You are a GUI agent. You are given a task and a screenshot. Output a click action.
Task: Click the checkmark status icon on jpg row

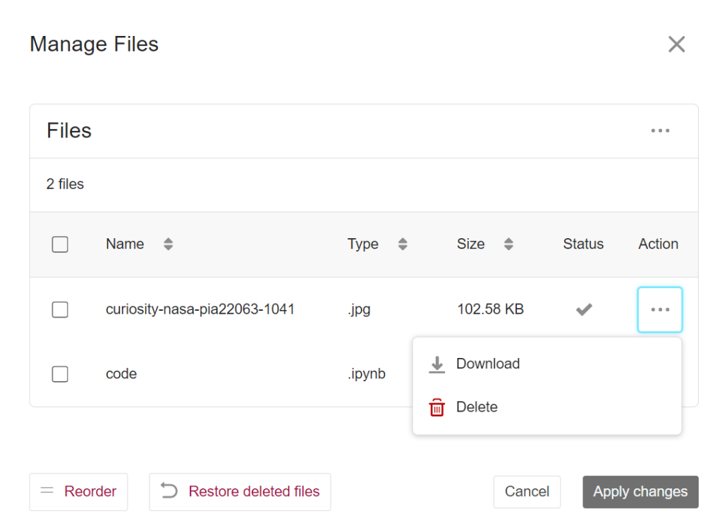click(x=583, y=309)
